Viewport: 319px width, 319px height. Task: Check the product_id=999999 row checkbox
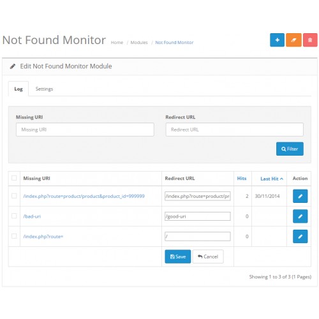point(14,196)
